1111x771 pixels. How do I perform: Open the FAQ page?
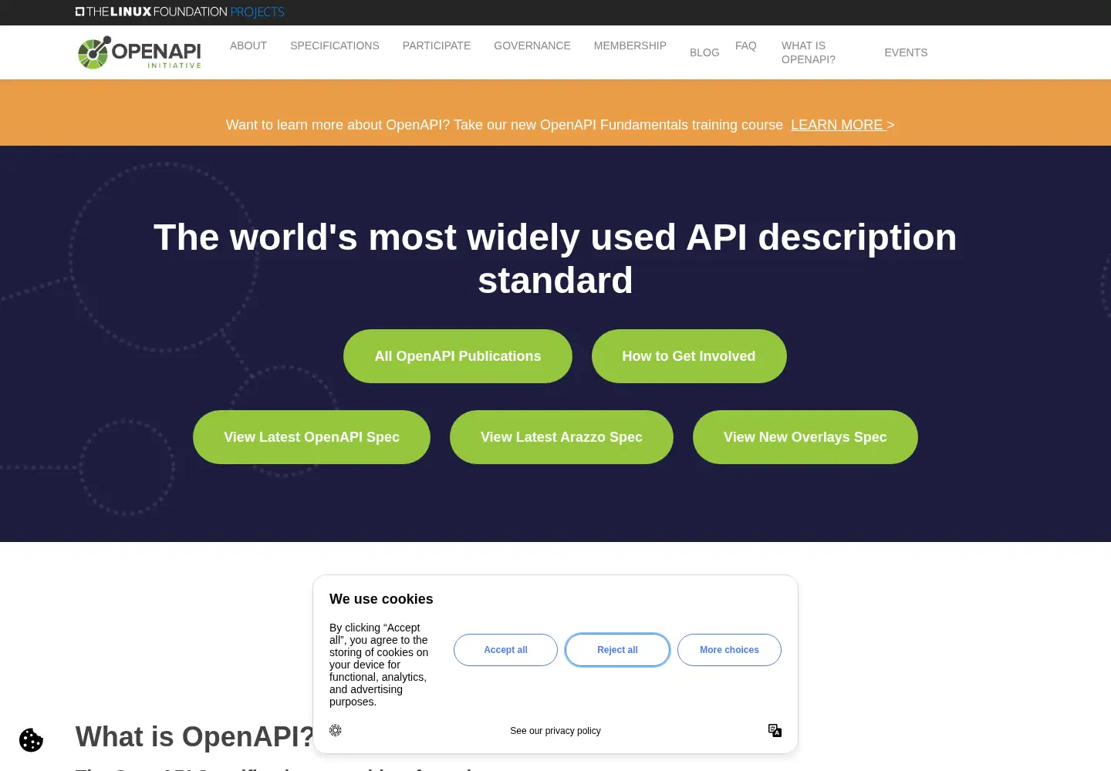coord(746,45)
